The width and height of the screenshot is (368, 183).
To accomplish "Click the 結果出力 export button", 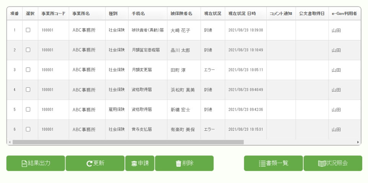I will [x=36, y=163].
